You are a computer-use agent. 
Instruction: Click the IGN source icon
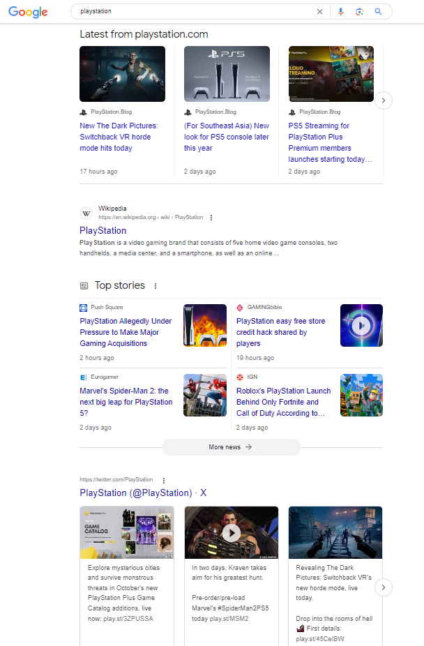(240, 377)
